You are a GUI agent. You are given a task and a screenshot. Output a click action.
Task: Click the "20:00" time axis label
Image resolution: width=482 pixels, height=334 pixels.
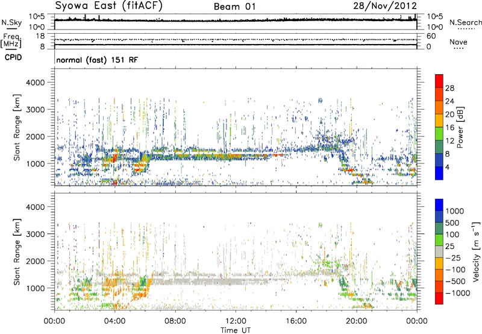coord(357,321)
